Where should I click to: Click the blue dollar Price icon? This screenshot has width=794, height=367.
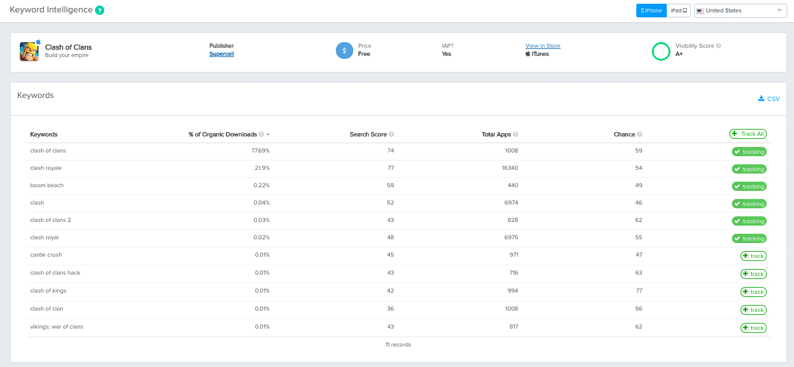tap(345, 51)
